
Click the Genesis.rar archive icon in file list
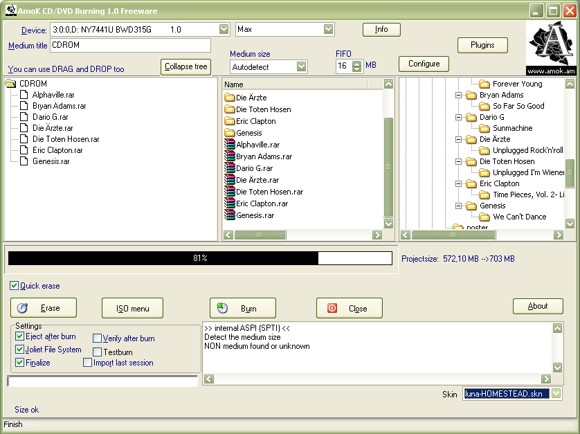pyautogui.click(x=230, y=215)
